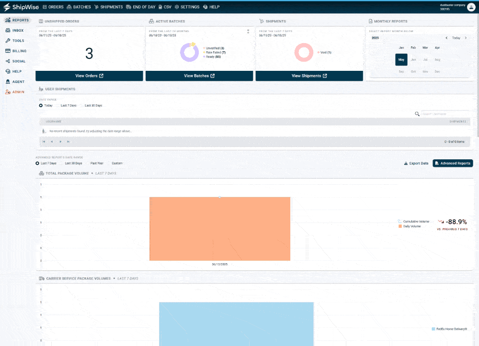Sort by the Shipments column header
Image resolution: width=479 pixels, height=346 pixels.
[x=458, y=122]
